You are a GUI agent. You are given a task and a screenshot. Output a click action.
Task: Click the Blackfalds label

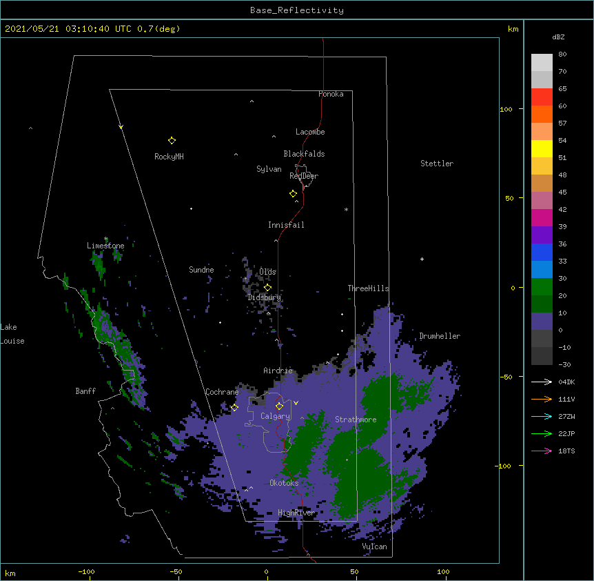[304, 154]
